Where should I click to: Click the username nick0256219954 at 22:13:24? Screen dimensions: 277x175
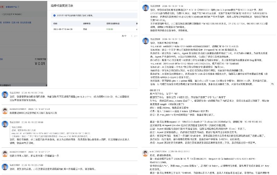[x=18, y=109]
